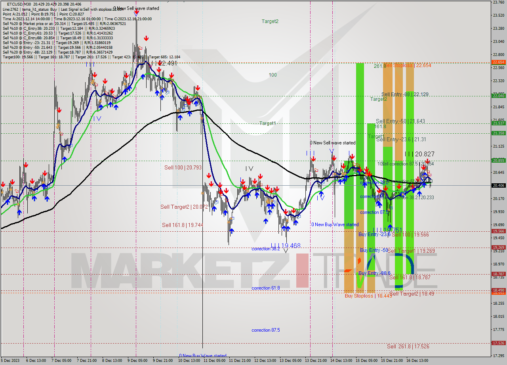The image size is (507, 365).
Task: Click the 17.295 price scale value
Action: pyautogui.click(x=498, y=355)
